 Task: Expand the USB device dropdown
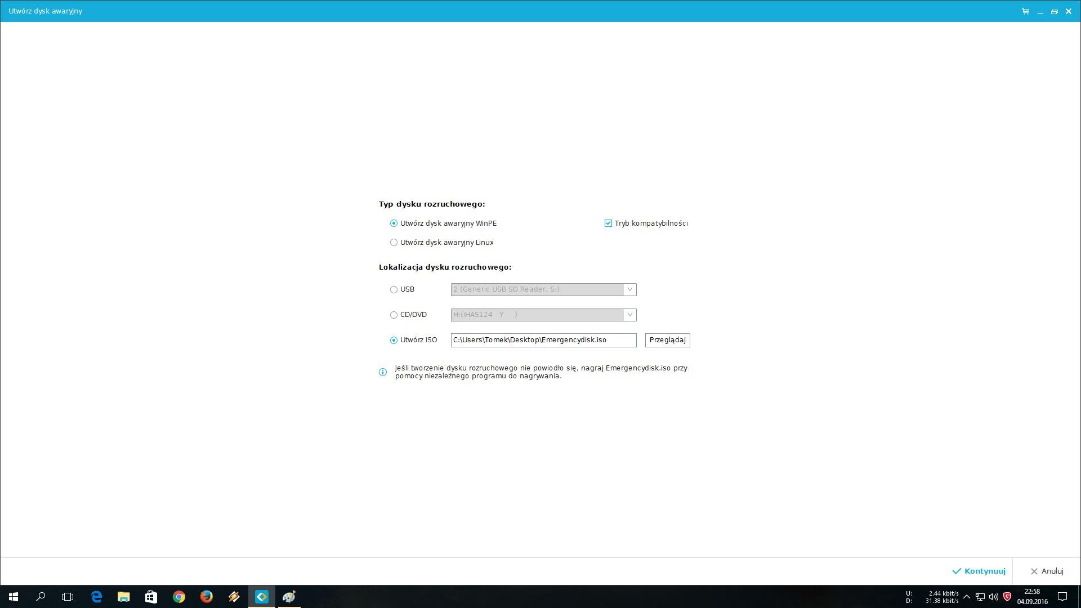tap(629, 289)
